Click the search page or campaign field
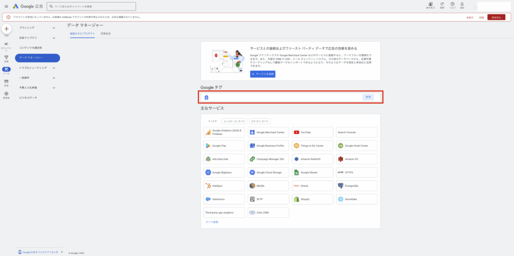Viewport: 514px width, 256px height. coord(91,6)
